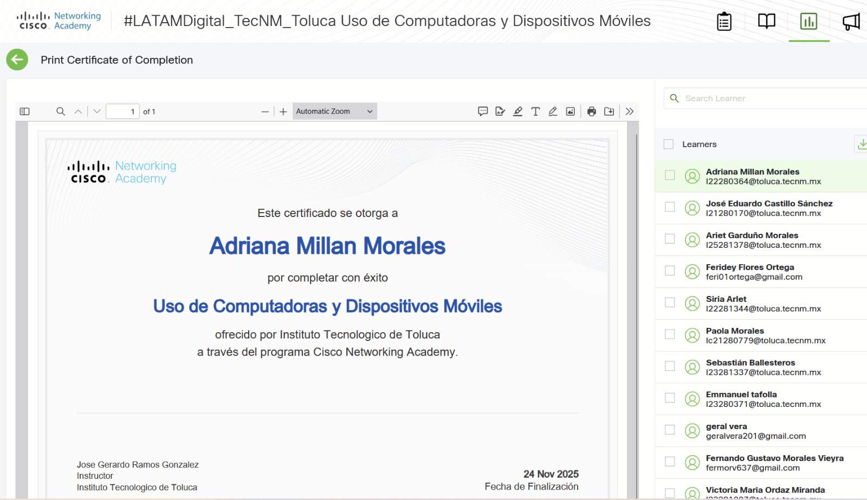Open the gradebook chart icon in header
867x500 pixels.
tap(808, 22)
